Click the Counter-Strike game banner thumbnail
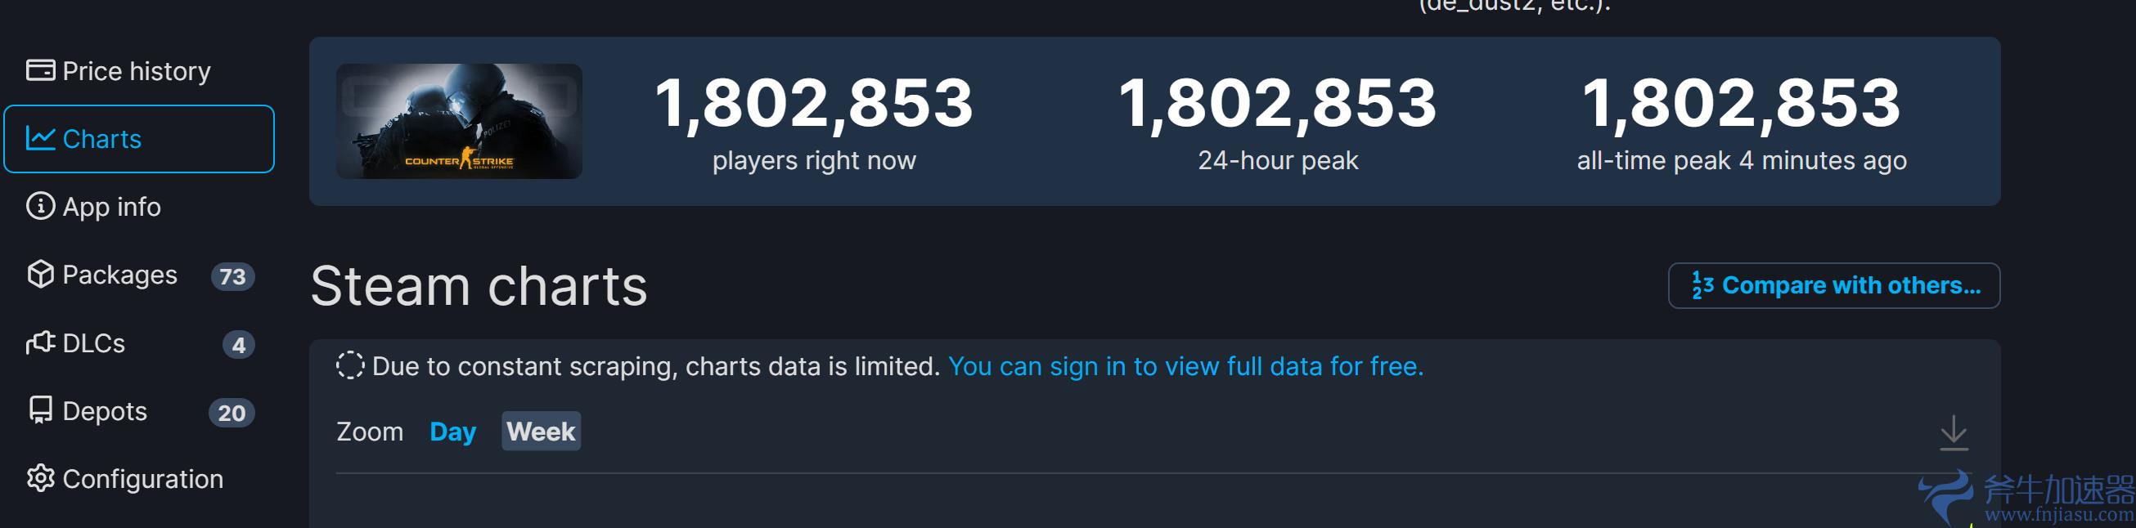Image resolution: width=2136 pixels, height=528 pixels. pos(461,121)
